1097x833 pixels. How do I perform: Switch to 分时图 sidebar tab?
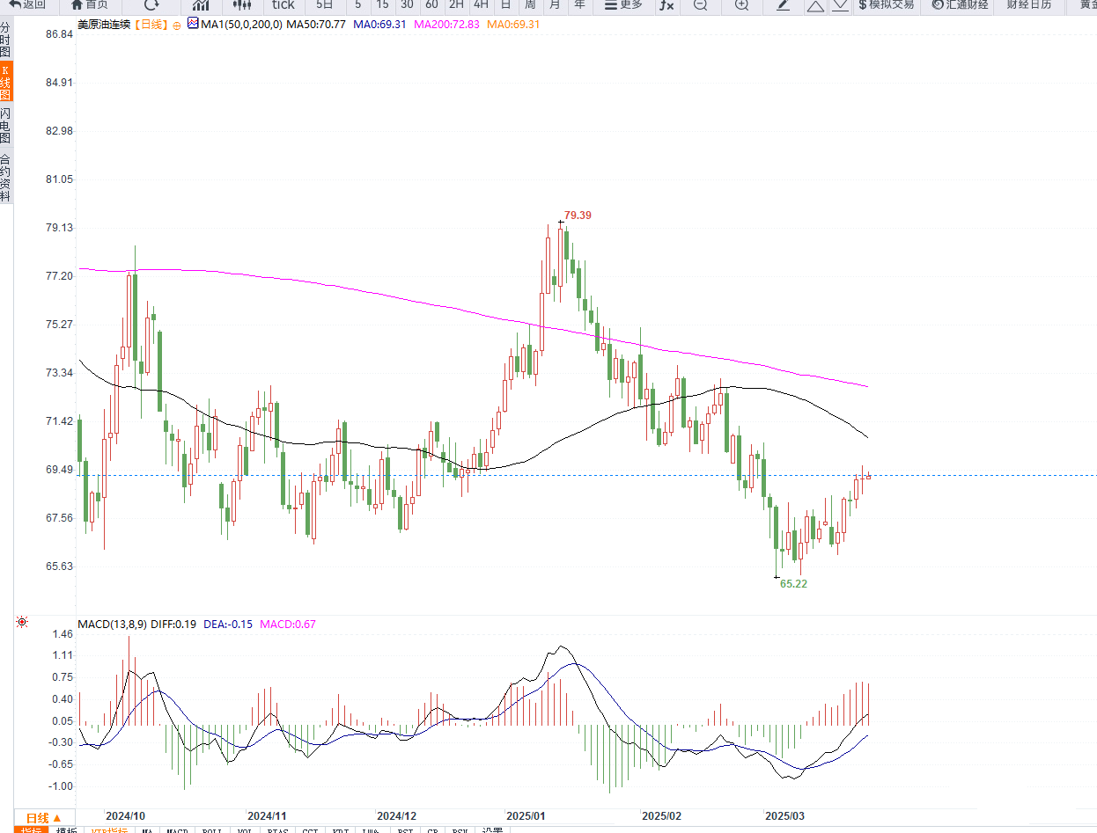point(6,40)
